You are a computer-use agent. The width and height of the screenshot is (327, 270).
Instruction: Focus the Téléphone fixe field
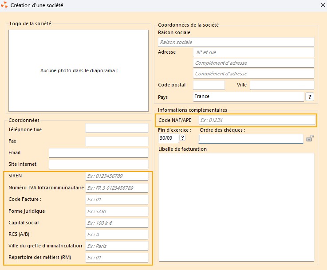[117, 129]
